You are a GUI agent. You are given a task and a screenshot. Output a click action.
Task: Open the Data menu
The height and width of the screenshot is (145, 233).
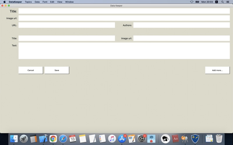[x=37, y=2]
